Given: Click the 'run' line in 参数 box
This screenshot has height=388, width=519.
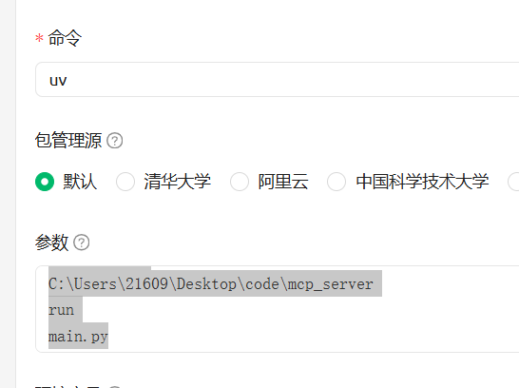Looking at the screenshot, I should tap(61, 310).
